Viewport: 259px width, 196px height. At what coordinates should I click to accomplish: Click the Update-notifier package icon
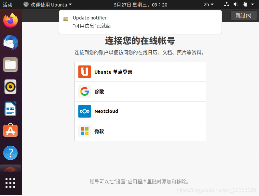(66, 19)
